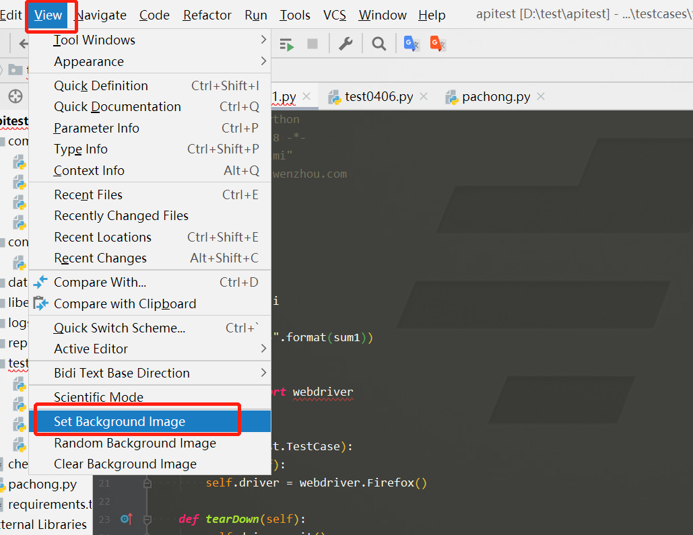Close the pachong.py editor tab
Screen dimensions: 693x535
540,96
